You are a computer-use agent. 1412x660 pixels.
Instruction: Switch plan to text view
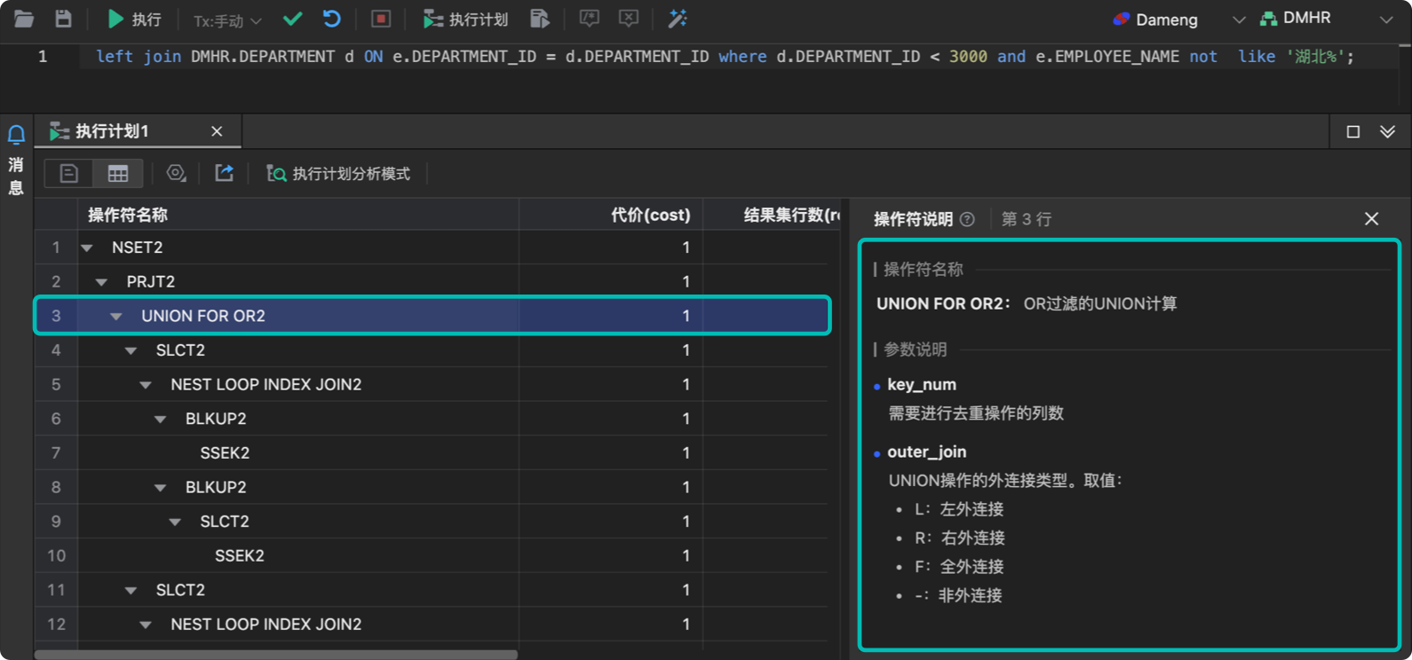68,173
